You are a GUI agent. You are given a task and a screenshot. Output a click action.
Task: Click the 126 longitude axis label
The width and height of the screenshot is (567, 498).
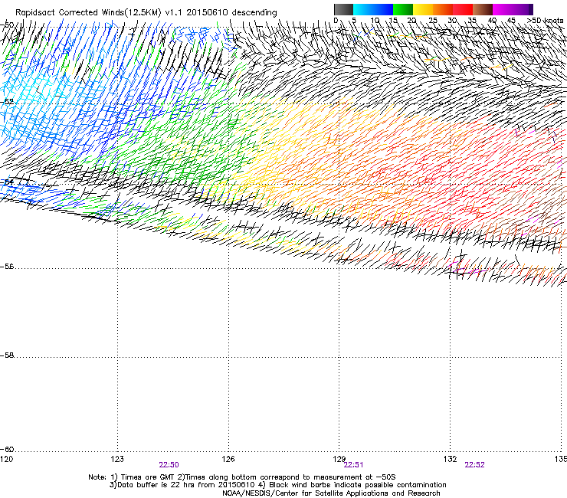[228, 459]
